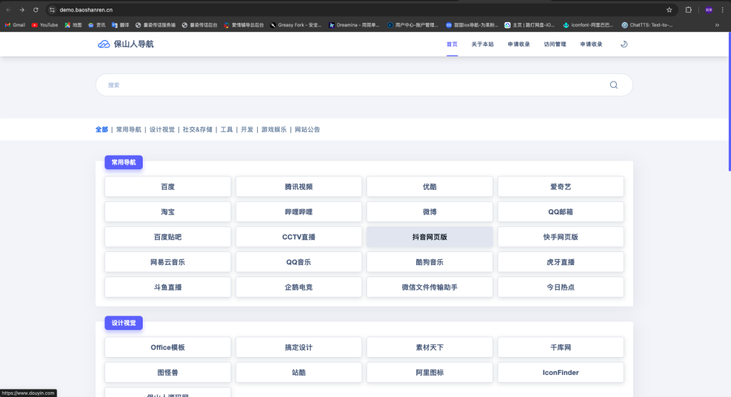Open the site information icon in address bar
Viewport: 731px width, 397px height.
51,10
